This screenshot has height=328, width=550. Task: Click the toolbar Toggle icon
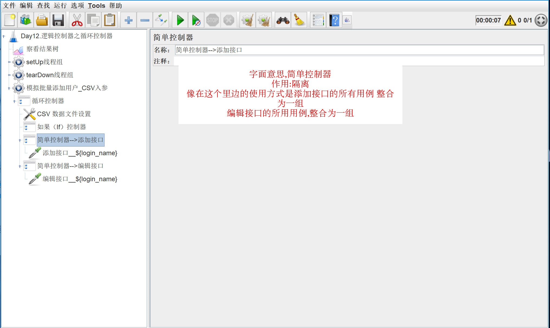161,20
